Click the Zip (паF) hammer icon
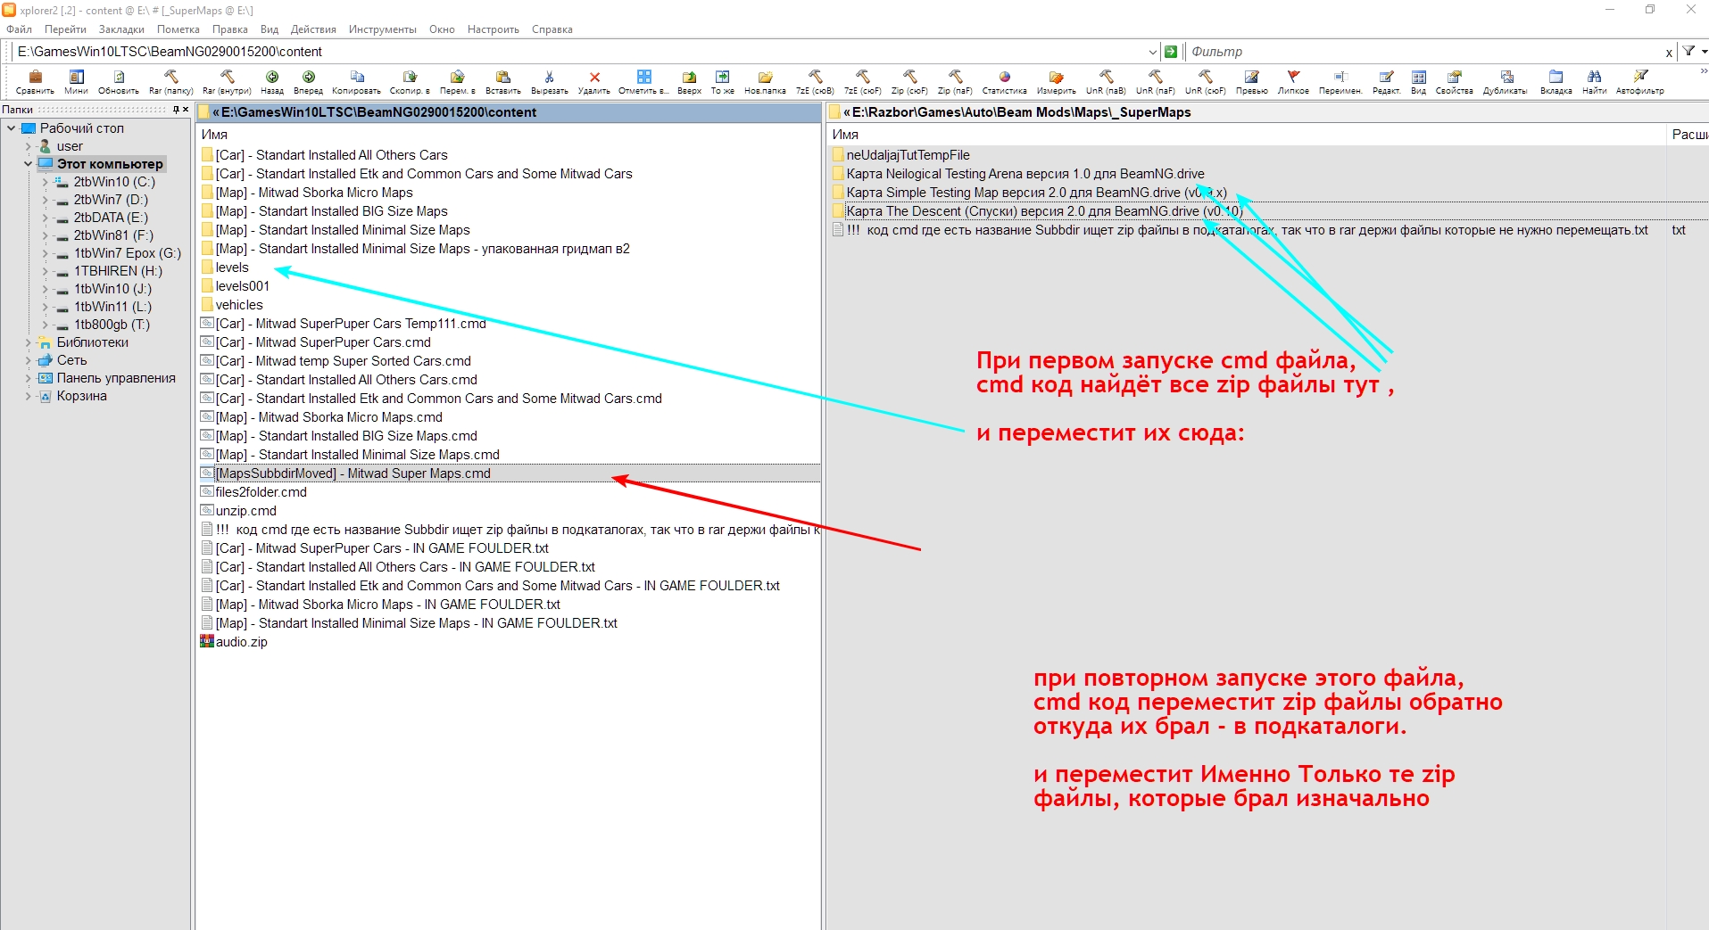This screenshot has width=1709, height=930. click(x=955, y=77)
